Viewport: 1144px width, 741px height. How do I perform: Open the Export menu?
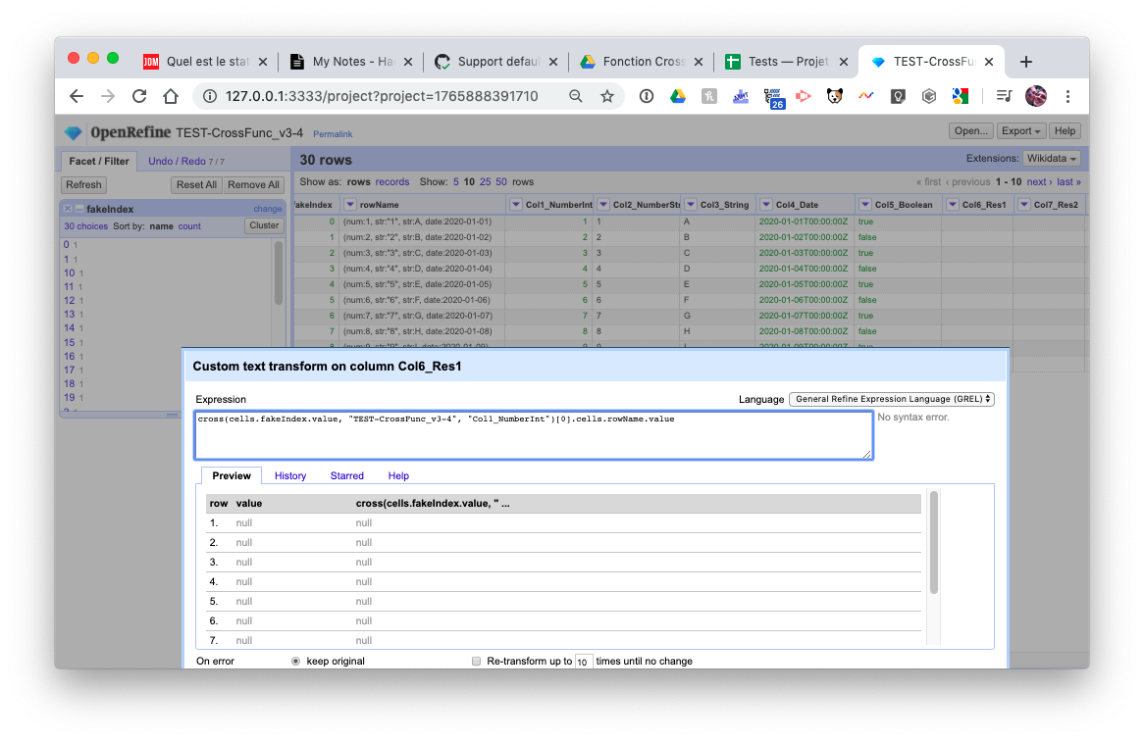point(1020,131)
